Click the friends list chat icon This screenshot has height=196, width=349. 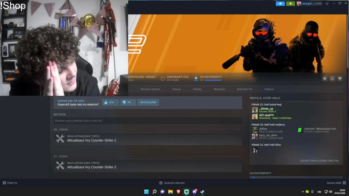coord(344,183)
